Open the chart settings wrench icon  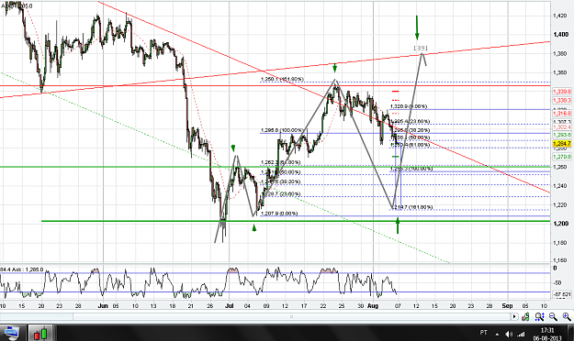(525, 316)
